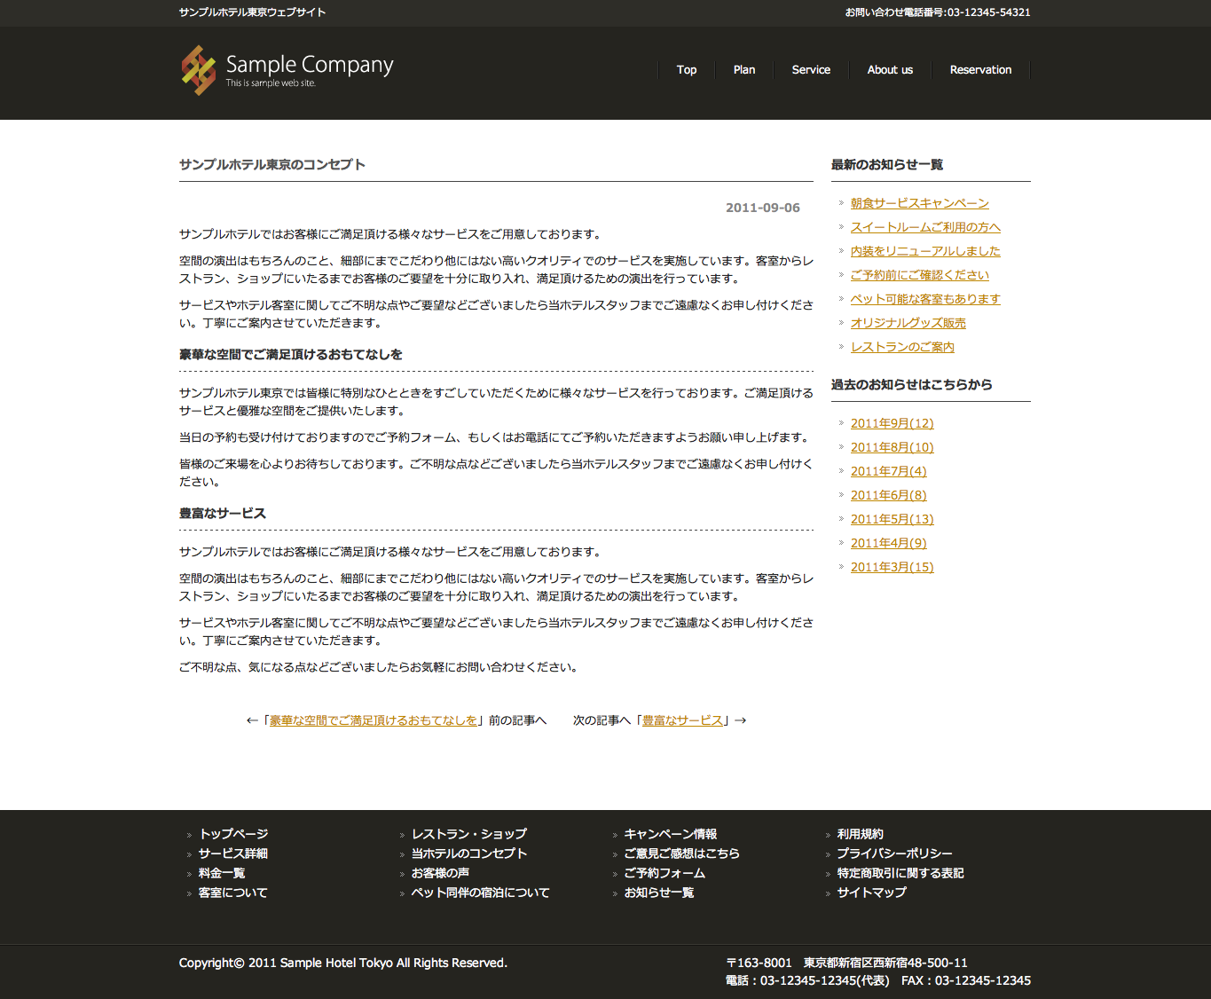This screenshot has height=999, width=1211.
Task: Click the Sample Company logo icon
Action: point(199,70)
